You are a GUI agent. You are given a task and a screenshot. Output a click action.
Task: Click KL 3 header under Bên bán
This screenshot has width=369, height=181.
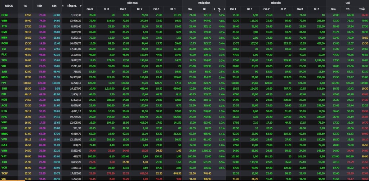click(316, 9)
